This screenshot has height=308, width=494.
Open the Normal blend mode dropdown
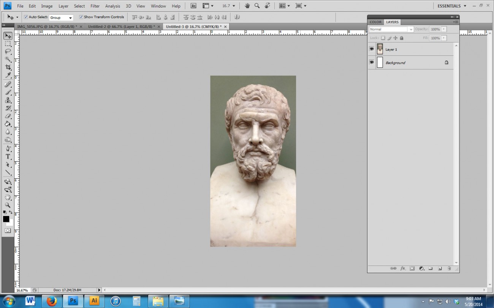(412, 29)
